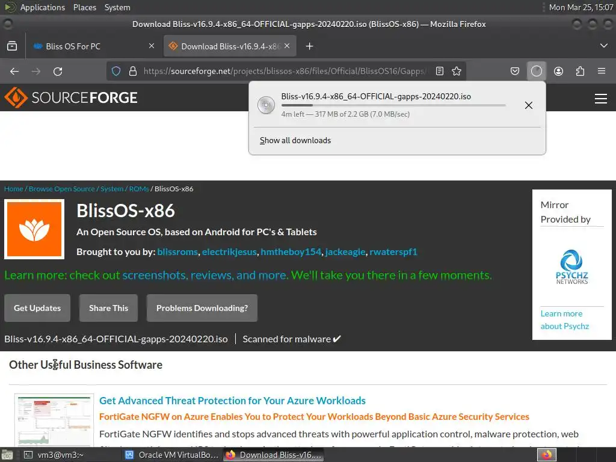Viewport: 616px width, 462px height.
Task: Open hmtheboy154 author link
Action: coord(291,252)
